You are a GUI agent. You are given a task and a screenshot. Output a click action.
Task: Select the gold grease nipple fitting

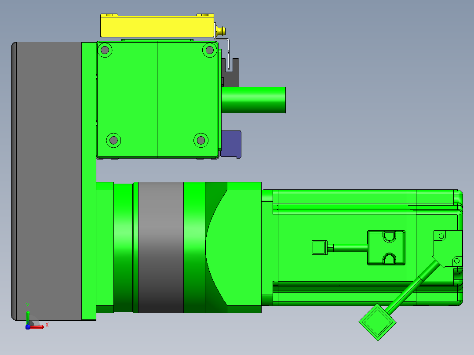pos(221,30)
